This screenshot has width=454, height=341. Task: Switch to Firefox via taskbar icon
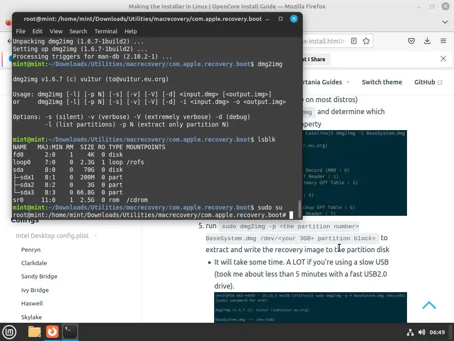(x=52, y=332)
